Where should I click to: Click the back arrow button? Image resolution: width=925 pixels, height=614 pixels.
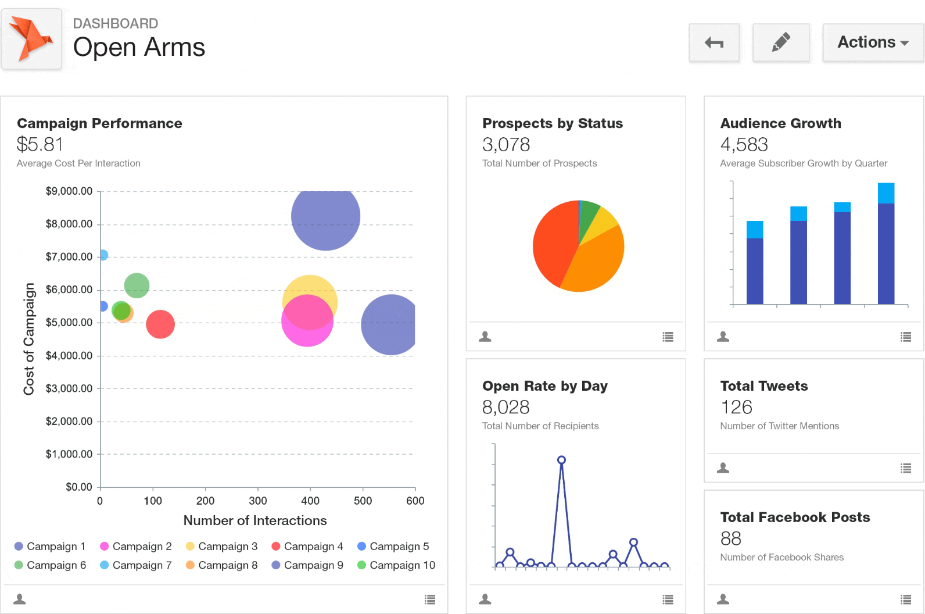pyautogui.click(x=714, y=42)
